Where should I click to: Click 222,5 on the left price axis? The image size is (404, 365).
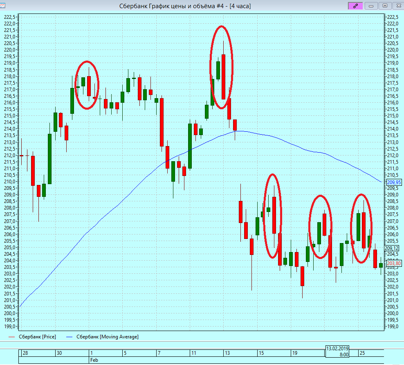coord(10,17)
